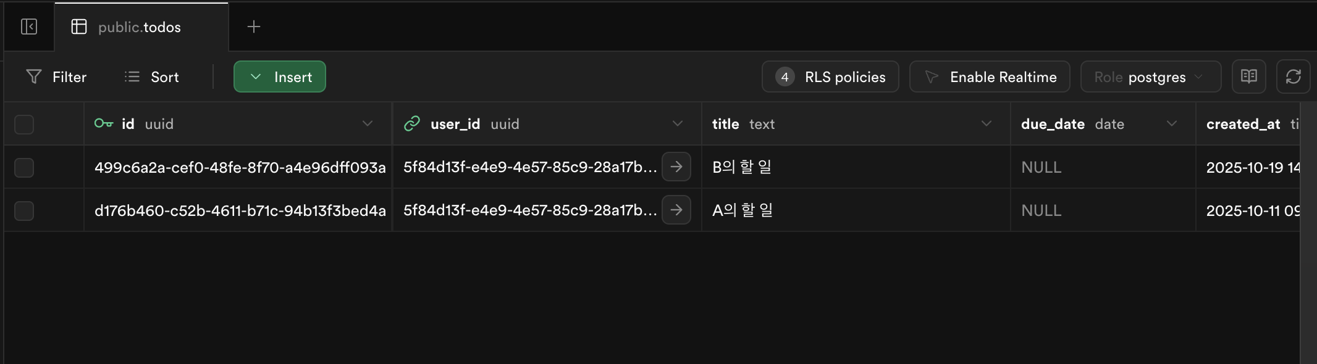This screenshot has height=364, width=1317.
Task: Expand the user_id column menu chevron
Action: pyautogui.click(x=678, y=123)
